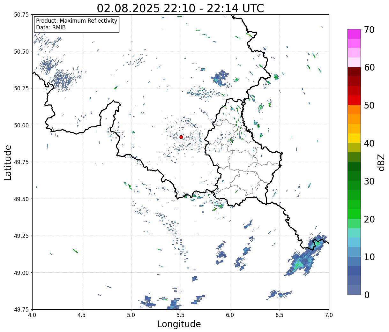Click the 'dBZ' colorbar label
This screenshot has width=389, height=332.
(x=381, y=162)
